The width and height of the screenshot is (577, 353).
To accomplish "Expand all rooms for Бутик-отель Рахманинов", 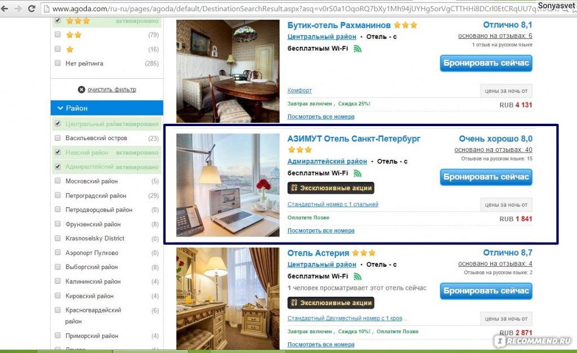I will pyautogui.click(x=321, y=117).
